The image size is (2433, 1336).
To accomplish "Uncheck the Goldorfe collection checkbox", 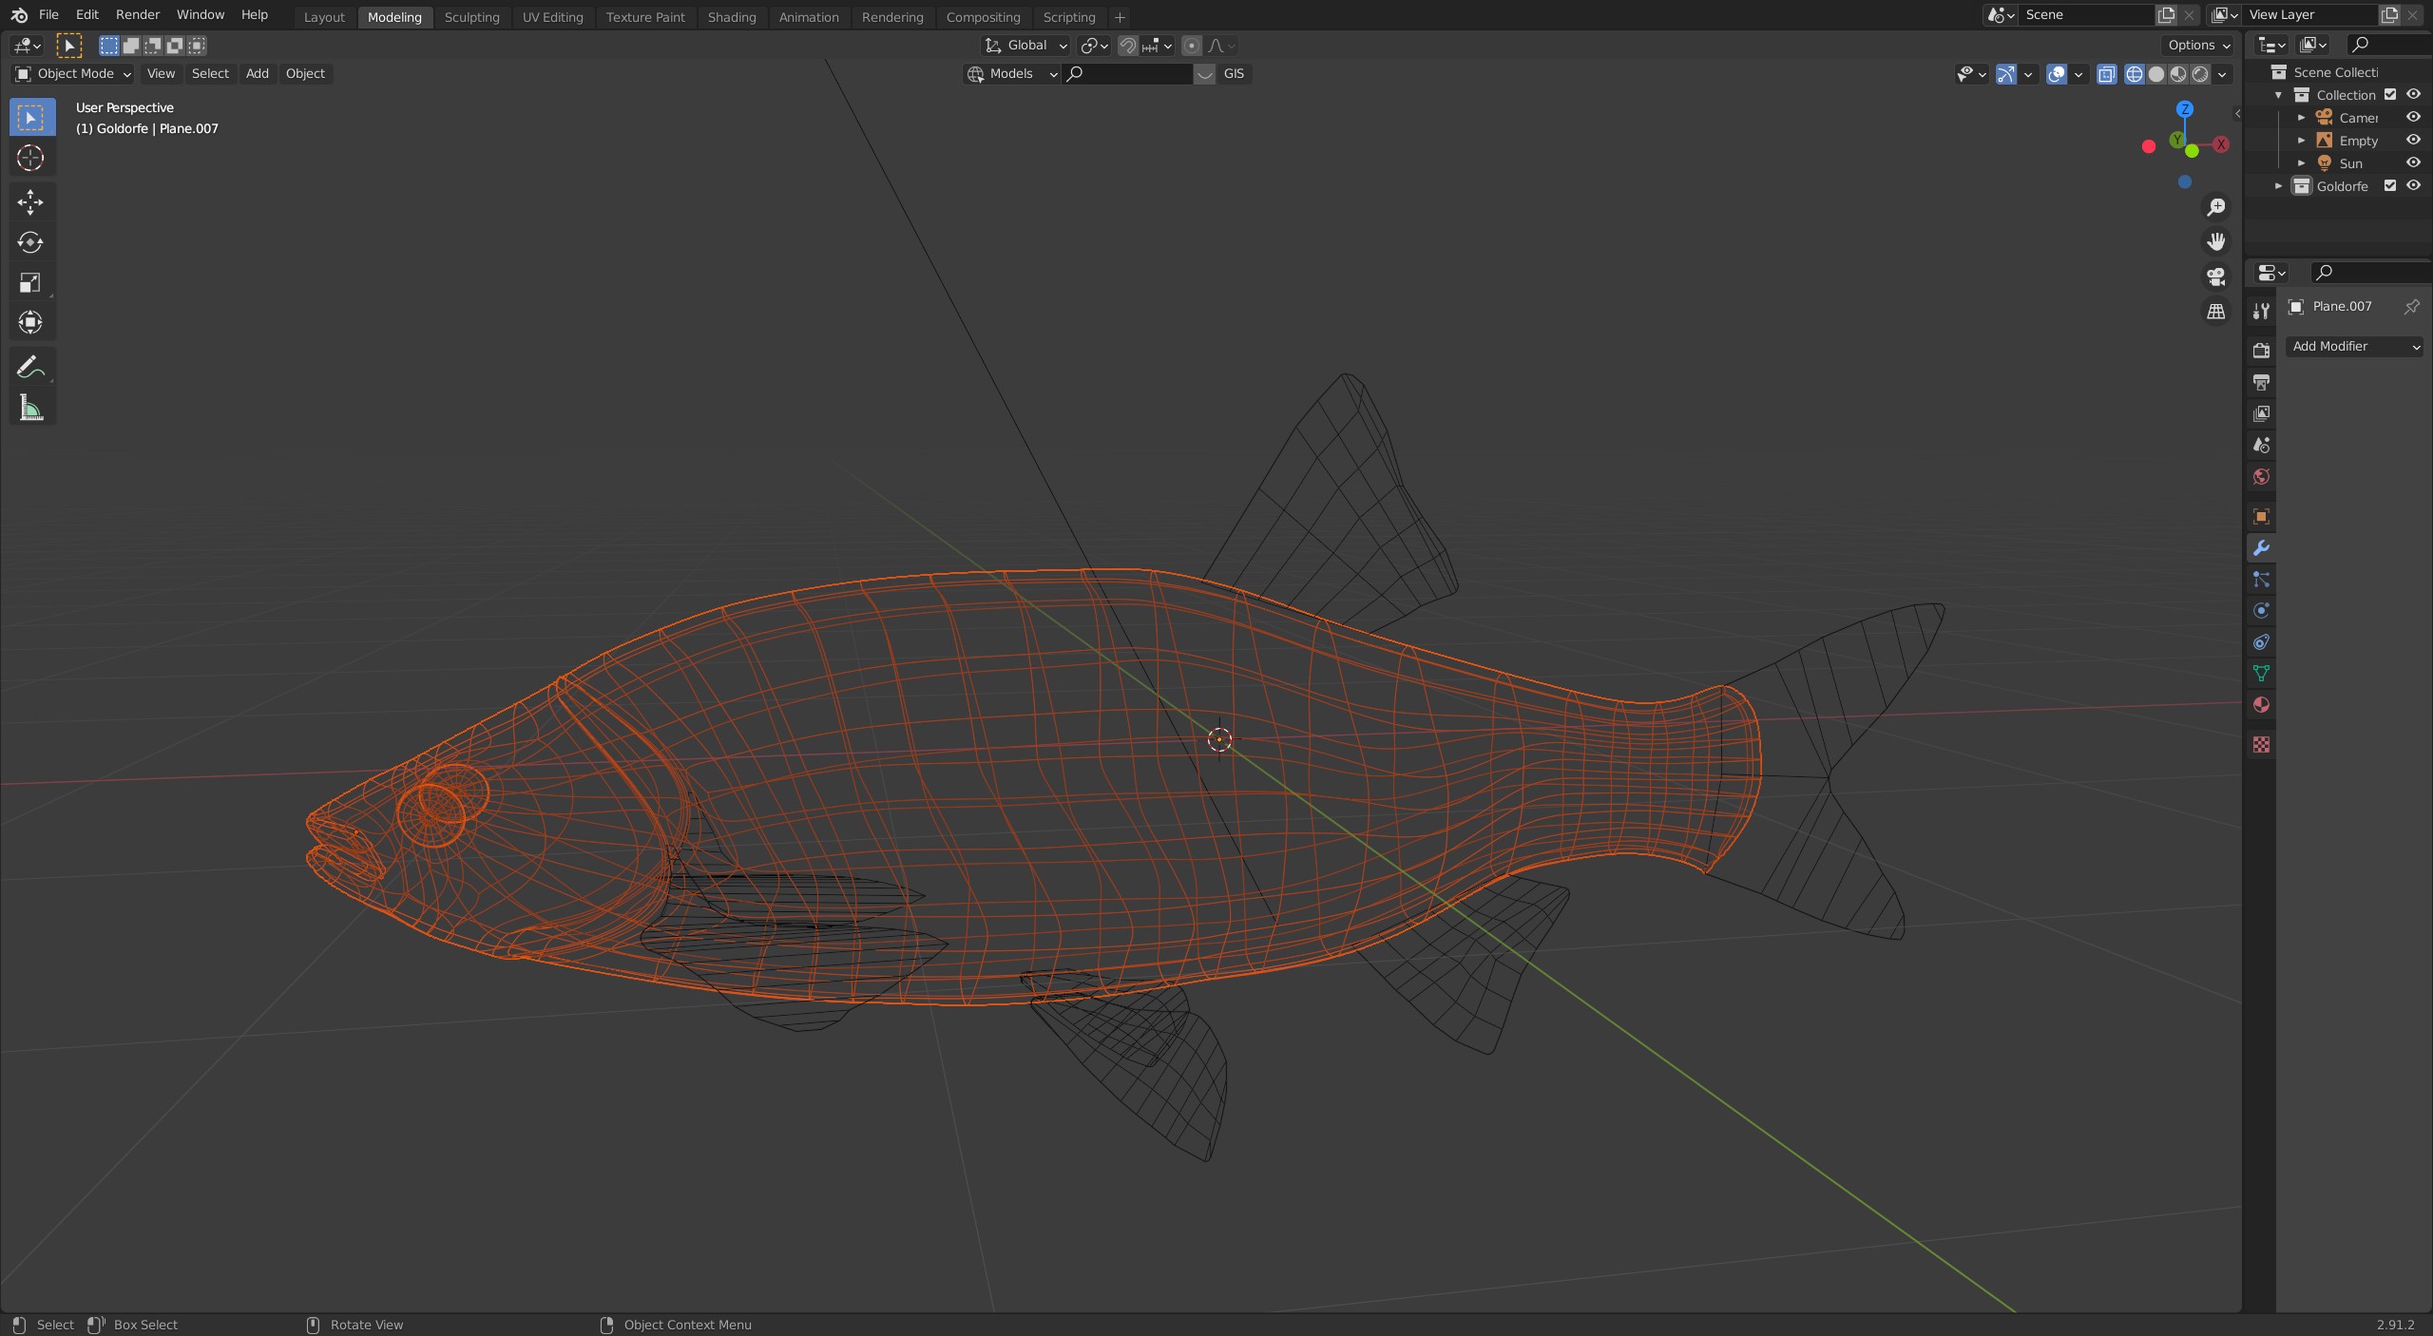I will click(2390, 185).
